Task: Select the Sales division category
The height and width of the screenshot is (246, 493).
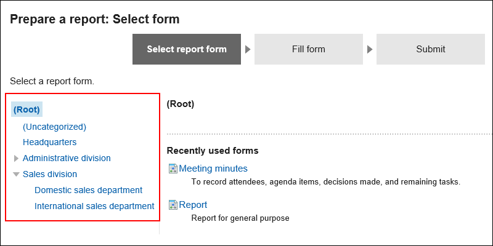Action: tap(50, 174)
